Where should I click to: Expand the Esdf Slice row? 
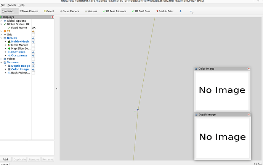[x=5, y=52]
